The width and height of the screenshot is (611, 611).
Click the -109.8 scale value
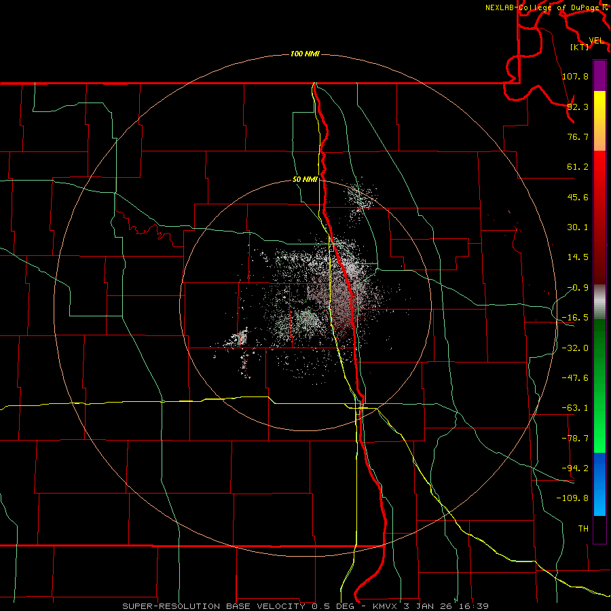[572, 498]
